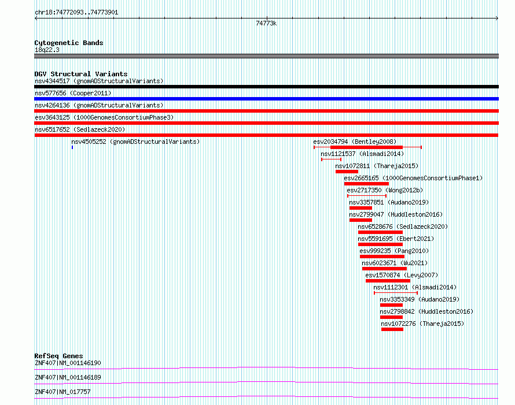Screen dimensions: 515x405
Task: Open nsv2799047 (Huddleston2016) label
Action: 396,214
